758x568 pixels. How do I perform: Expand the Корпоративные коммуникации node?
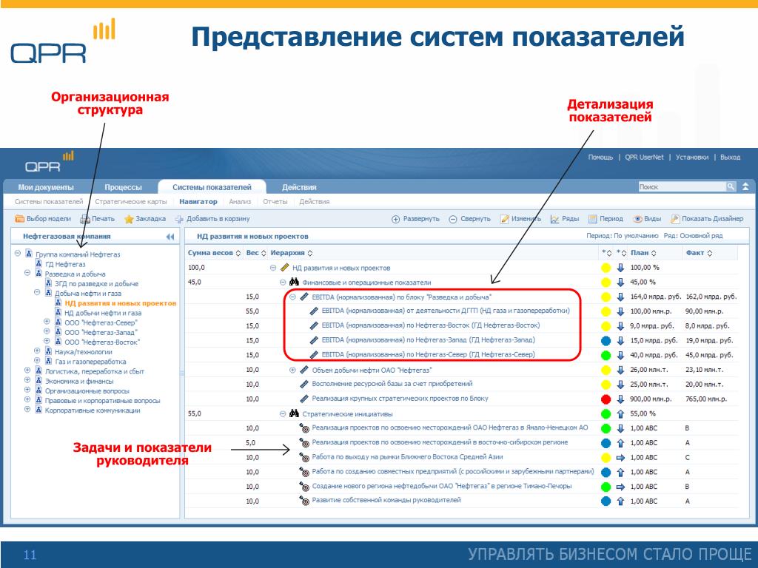pyautogui.click(x=27, y=410)
